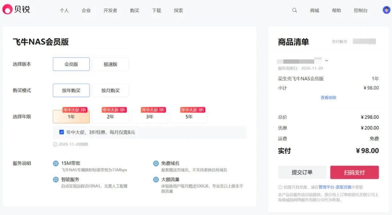Select the 会员版 version option
Image resolution: width=392 pixels, height=215 pixels.
pyautogui.click(x=71, y=64)
